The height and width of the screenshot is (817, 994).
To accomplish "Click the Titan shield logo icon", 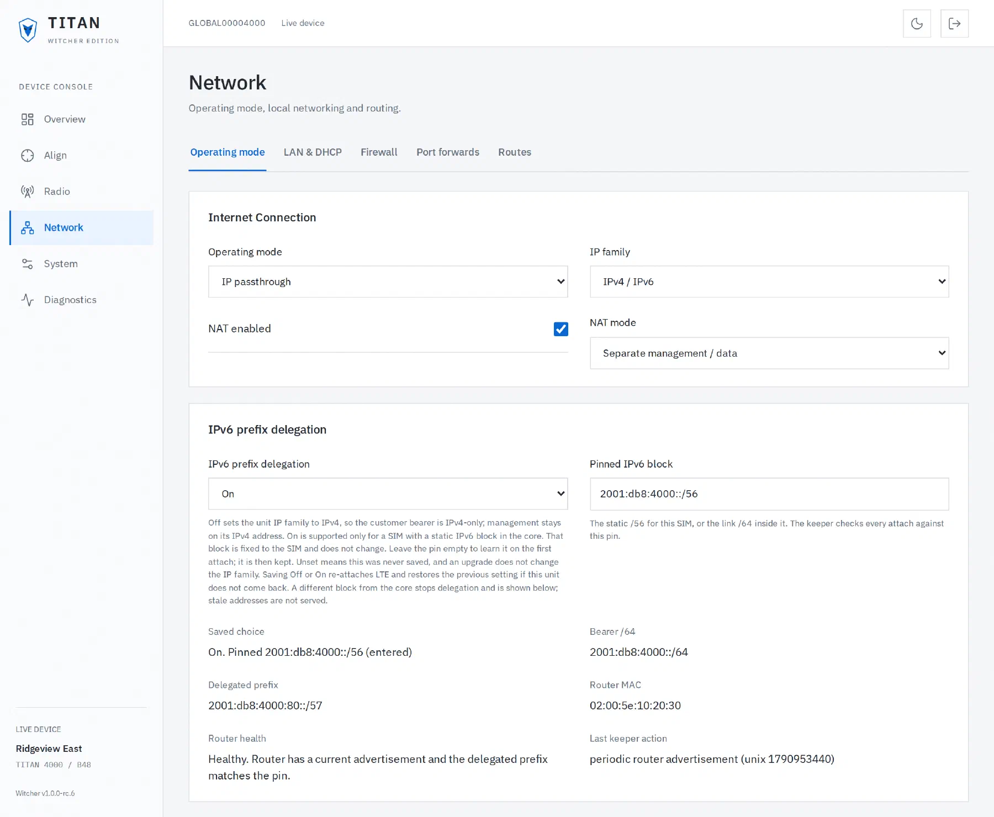I will tap(28, 30).
